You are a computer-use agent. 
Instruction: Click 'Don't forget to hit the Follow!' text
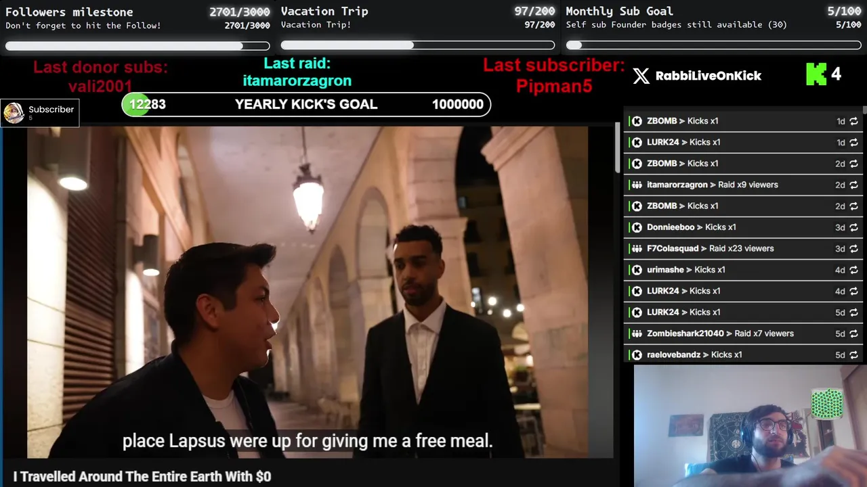click(83, 26)
